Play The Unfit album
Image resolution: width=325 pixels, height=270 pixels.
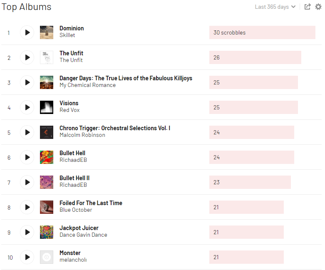tap(27, 57)
